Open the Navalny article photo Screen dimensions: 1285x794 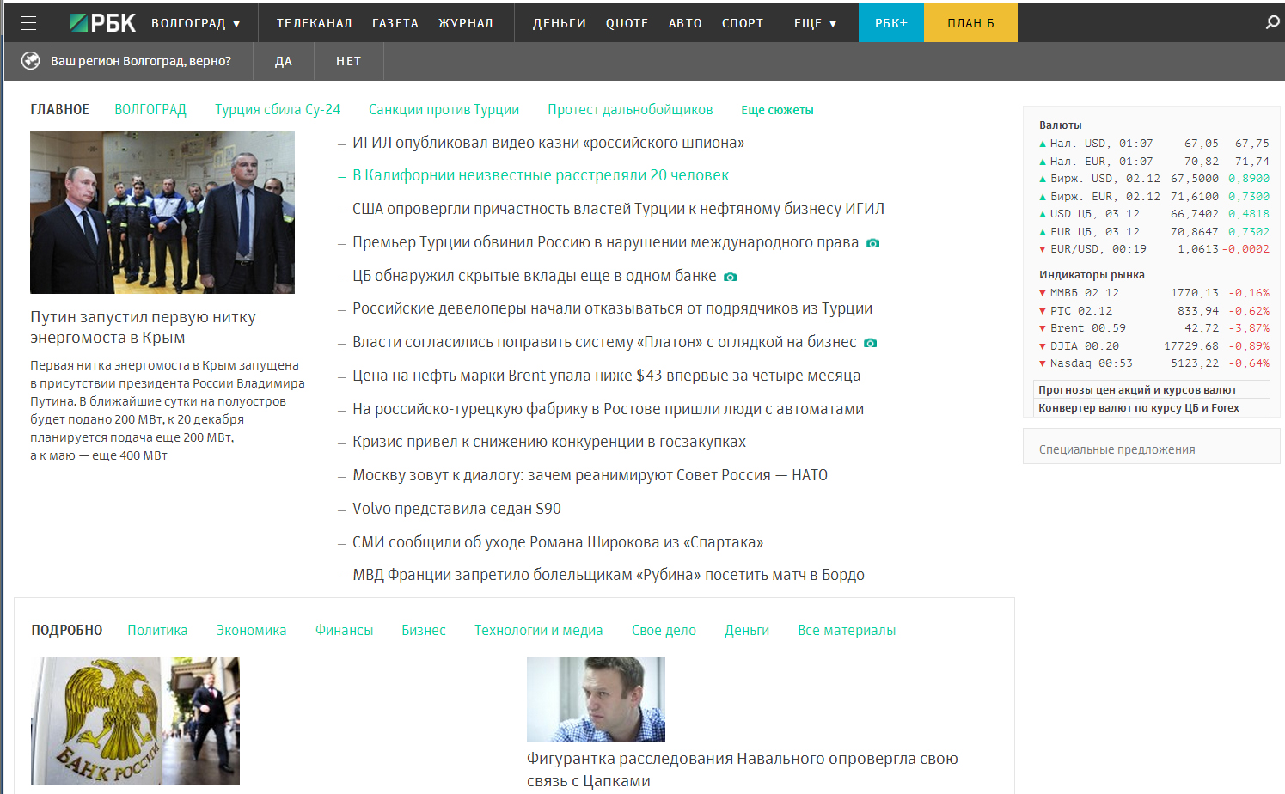pos(596,699)
